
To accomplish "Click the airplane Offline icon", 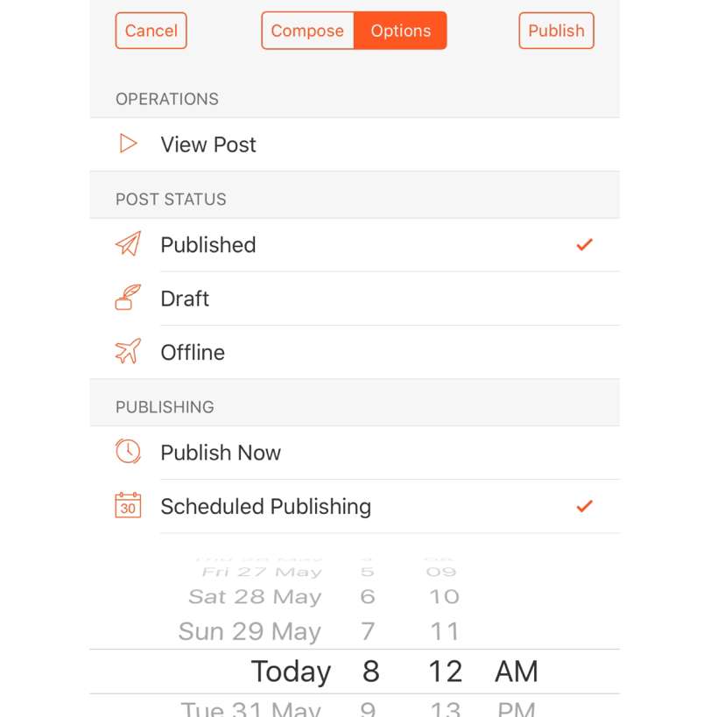I will (128, 351).
